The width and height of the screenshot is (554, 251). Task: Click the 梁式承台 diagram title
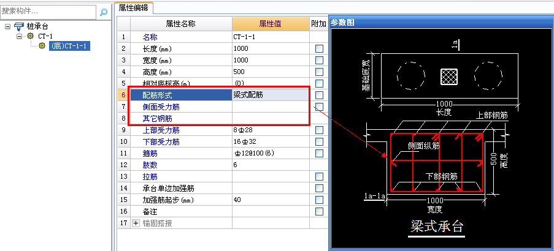tap(437, 227)
